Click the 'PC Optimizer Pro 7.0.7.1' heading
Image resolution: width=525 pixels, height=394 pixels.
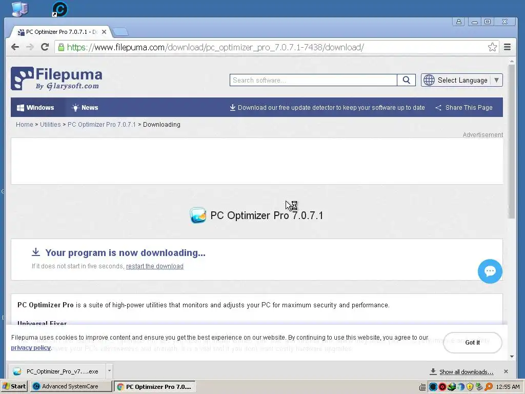pyautogui.click(x=267, y=215)
